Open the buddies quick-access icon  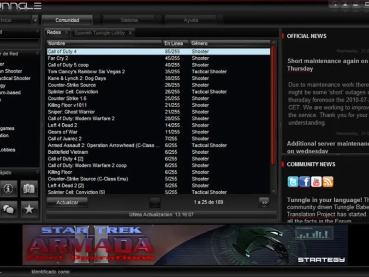[29, 189]
